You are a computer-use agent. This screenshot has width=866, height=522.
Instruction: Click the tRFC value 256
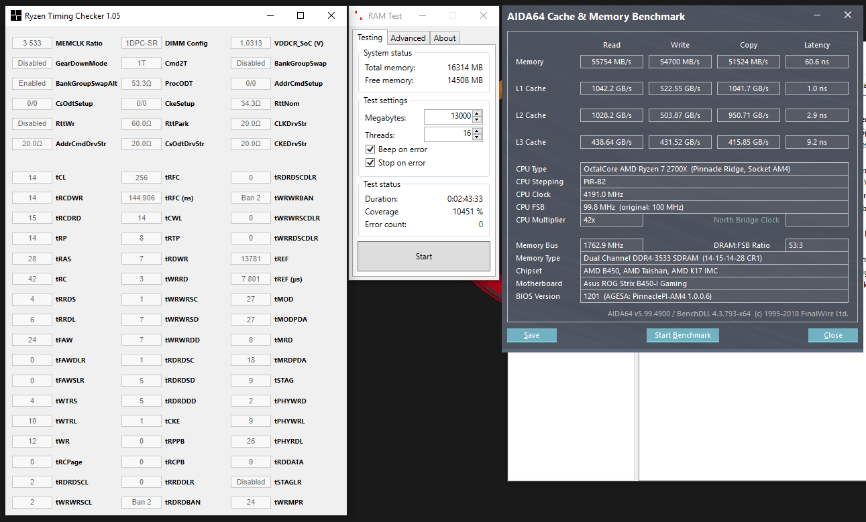point(142,178)
